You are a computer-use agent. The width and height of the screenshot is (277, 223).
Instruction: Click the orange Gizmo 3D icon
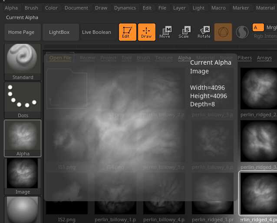coord(223,32)
